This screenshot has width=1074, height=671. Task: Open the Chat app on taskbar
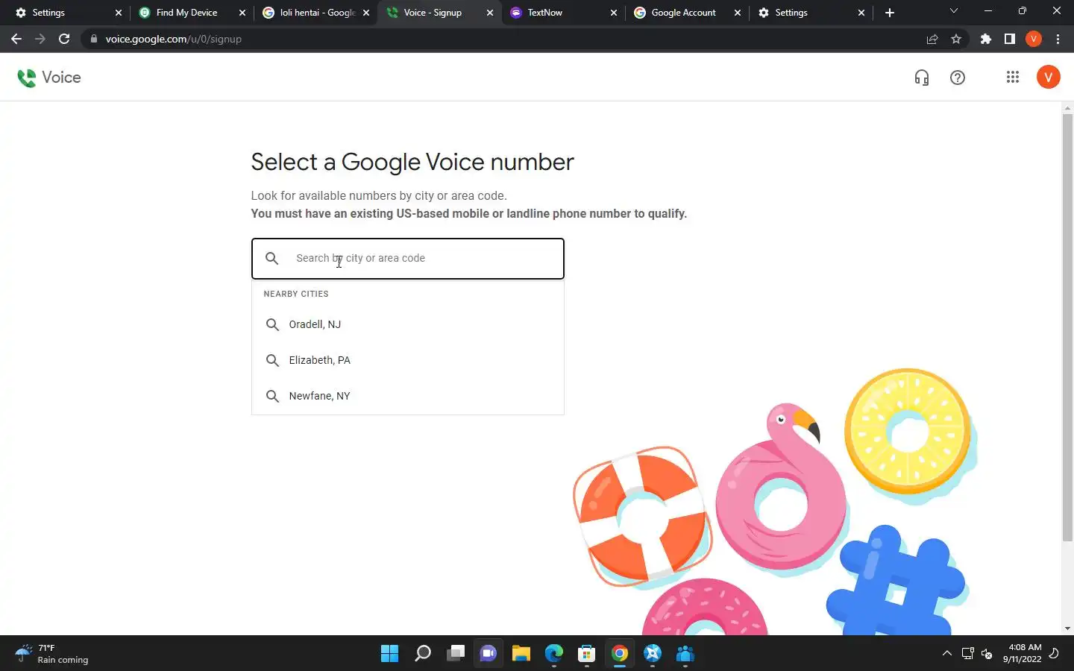coord(489,654)
